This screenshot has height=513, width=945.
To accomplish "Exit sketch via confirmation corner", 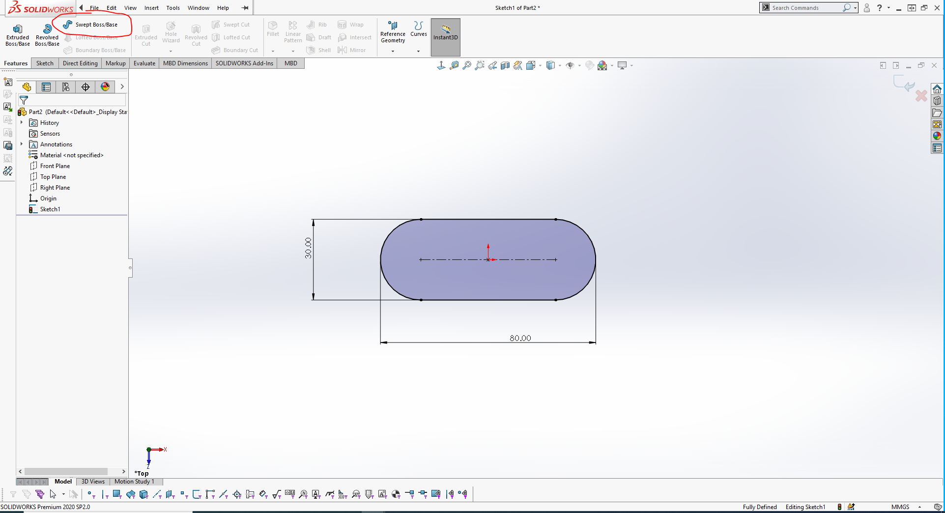I will point(904,84).
